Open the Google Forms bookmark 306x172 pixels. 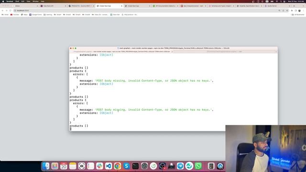(x=35, y=15)
